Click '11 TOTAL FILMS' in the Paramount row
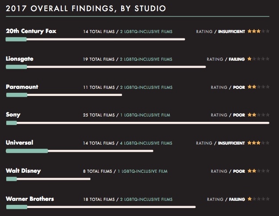 click(x=99, y=87)
